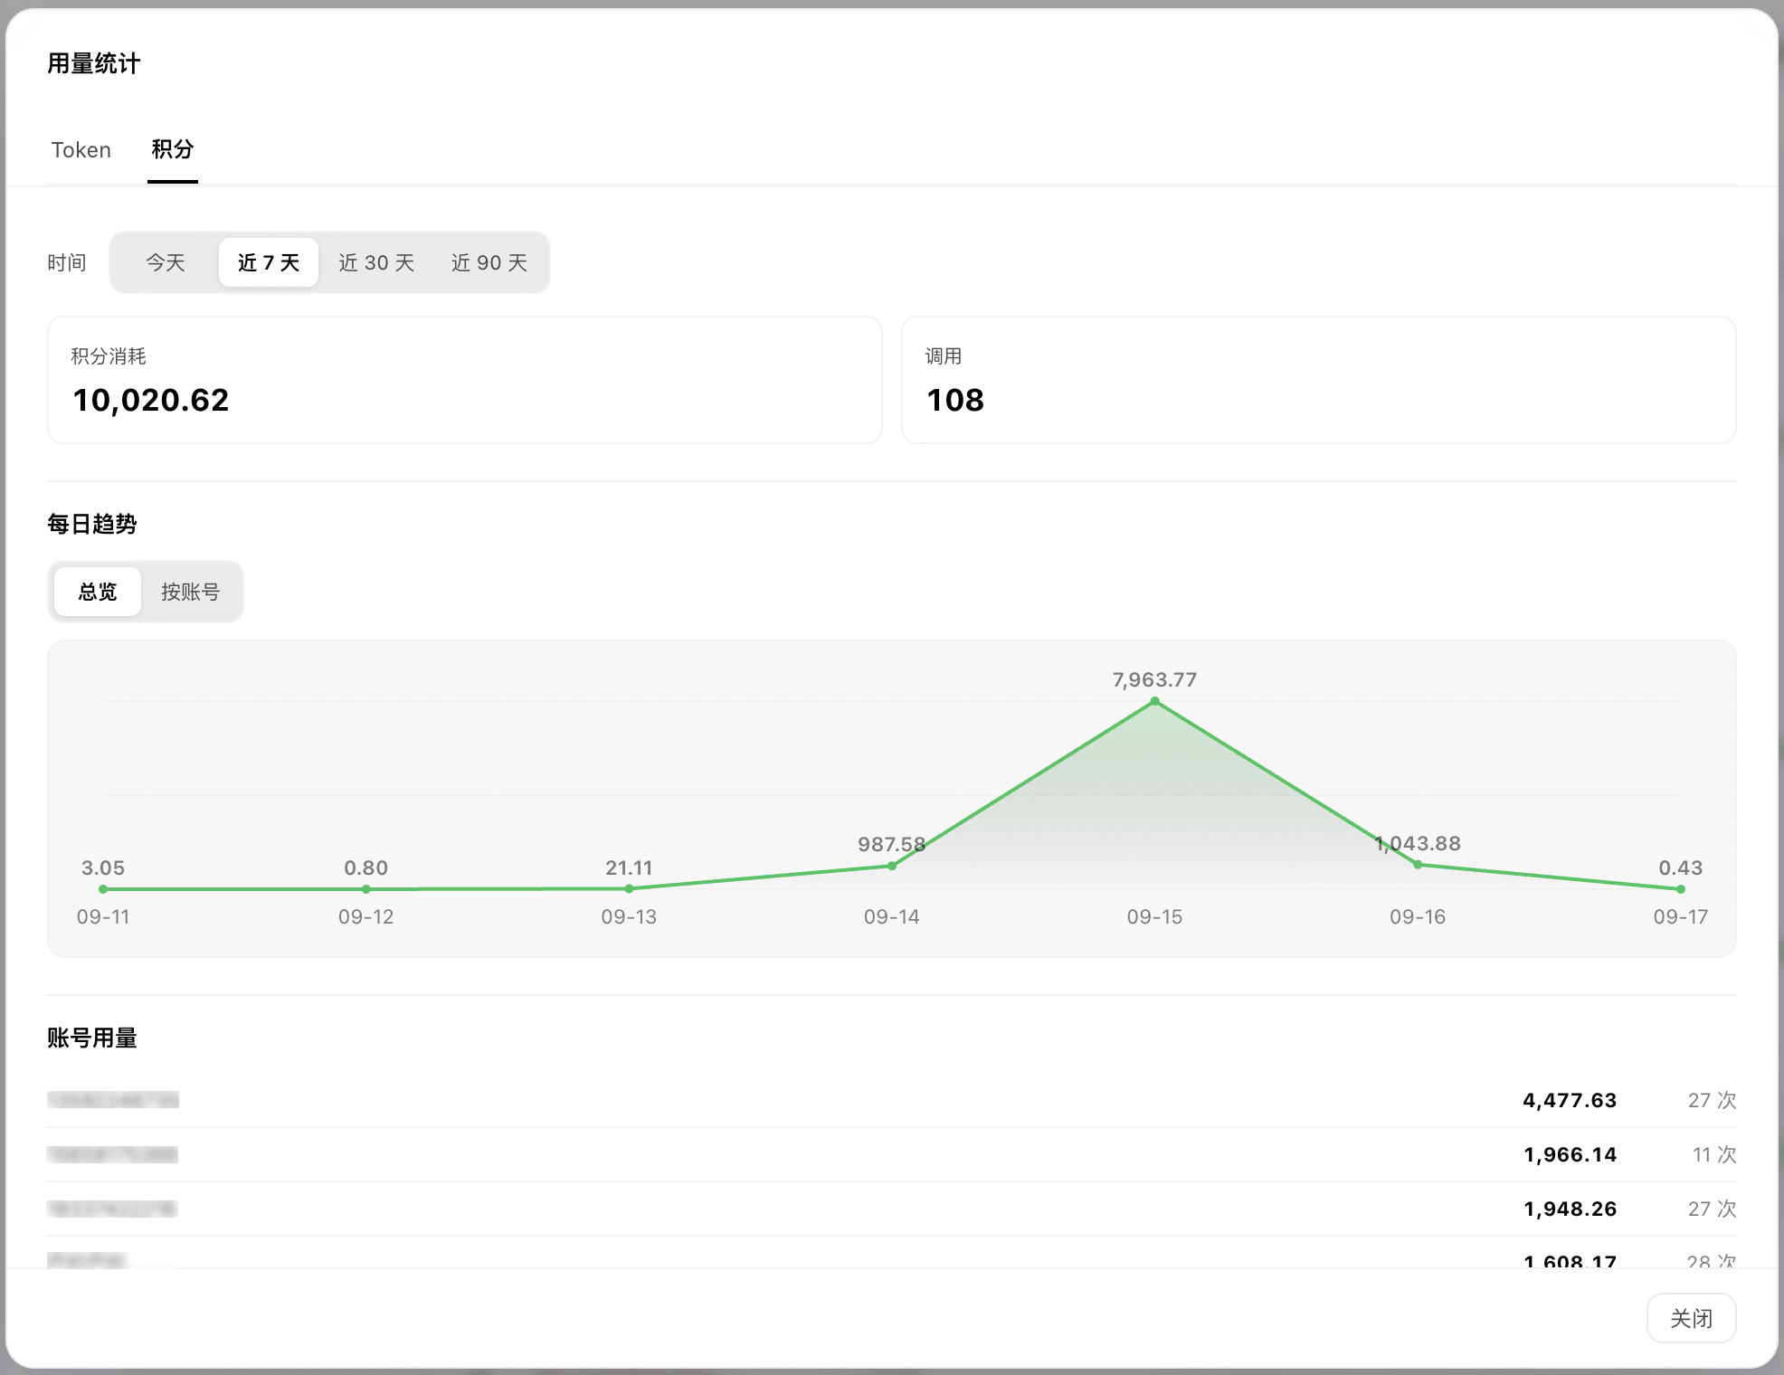The image size is (1784, 1375).
Task: Click the 7,963.77 peak data point
Action: click(x=1154, y=701)
